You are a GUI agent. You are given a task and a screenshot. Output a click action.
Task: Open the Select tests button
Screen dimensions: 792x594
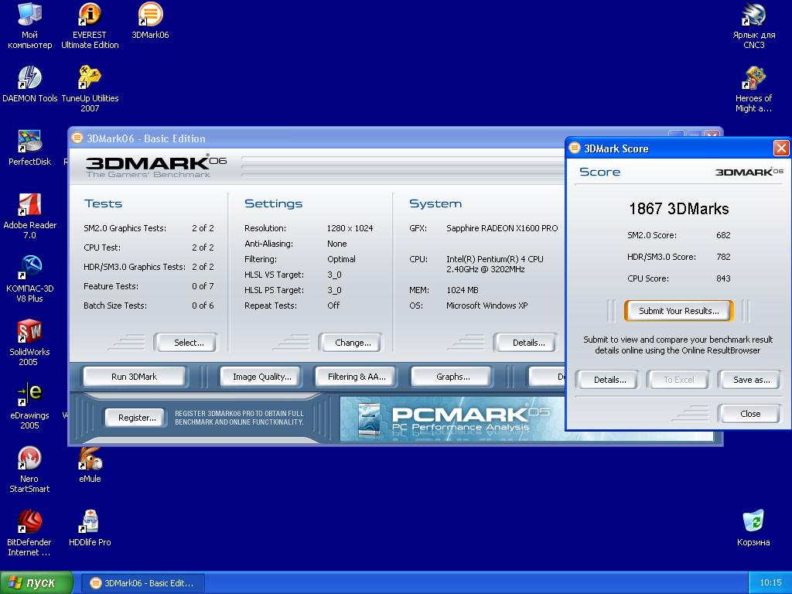(189, 343)
